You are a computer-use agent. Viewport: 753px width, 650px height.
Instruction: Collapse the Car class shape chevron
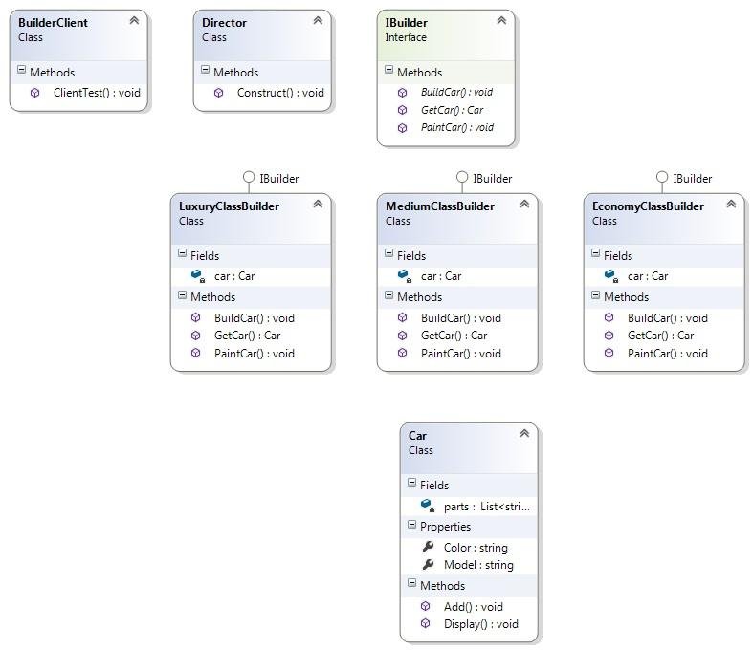coord(524,434)
